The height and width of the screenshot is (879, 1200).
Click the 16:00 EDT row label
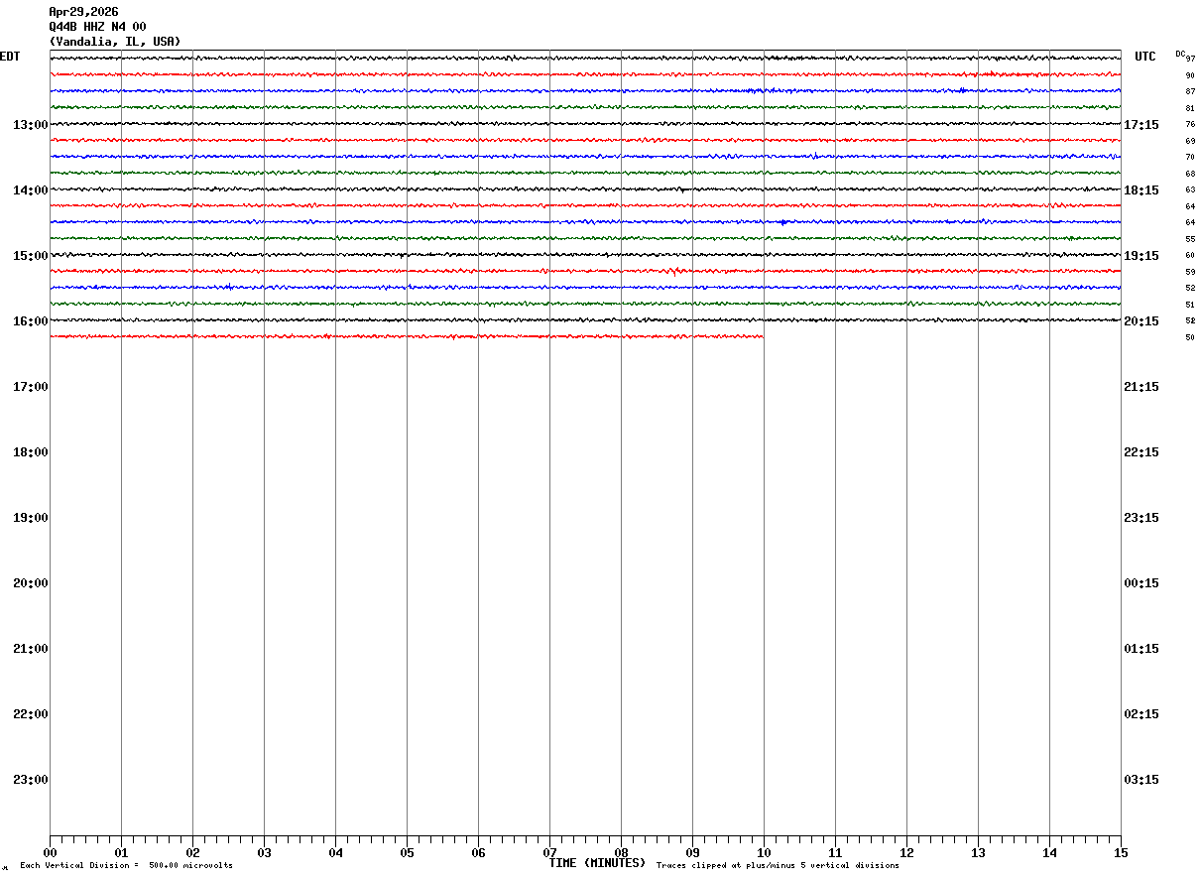(30, 321)
